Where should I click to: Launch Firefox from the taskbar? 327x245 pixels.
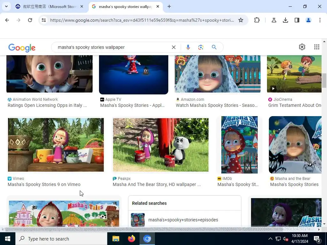click(x=131, y=239)
